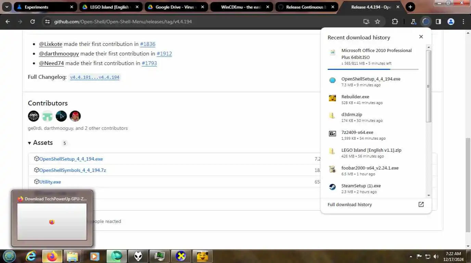Open LEGO Island [English v1.1].zip download
Image resolution: width=471 pixels, height=263 pixels.
373,153
